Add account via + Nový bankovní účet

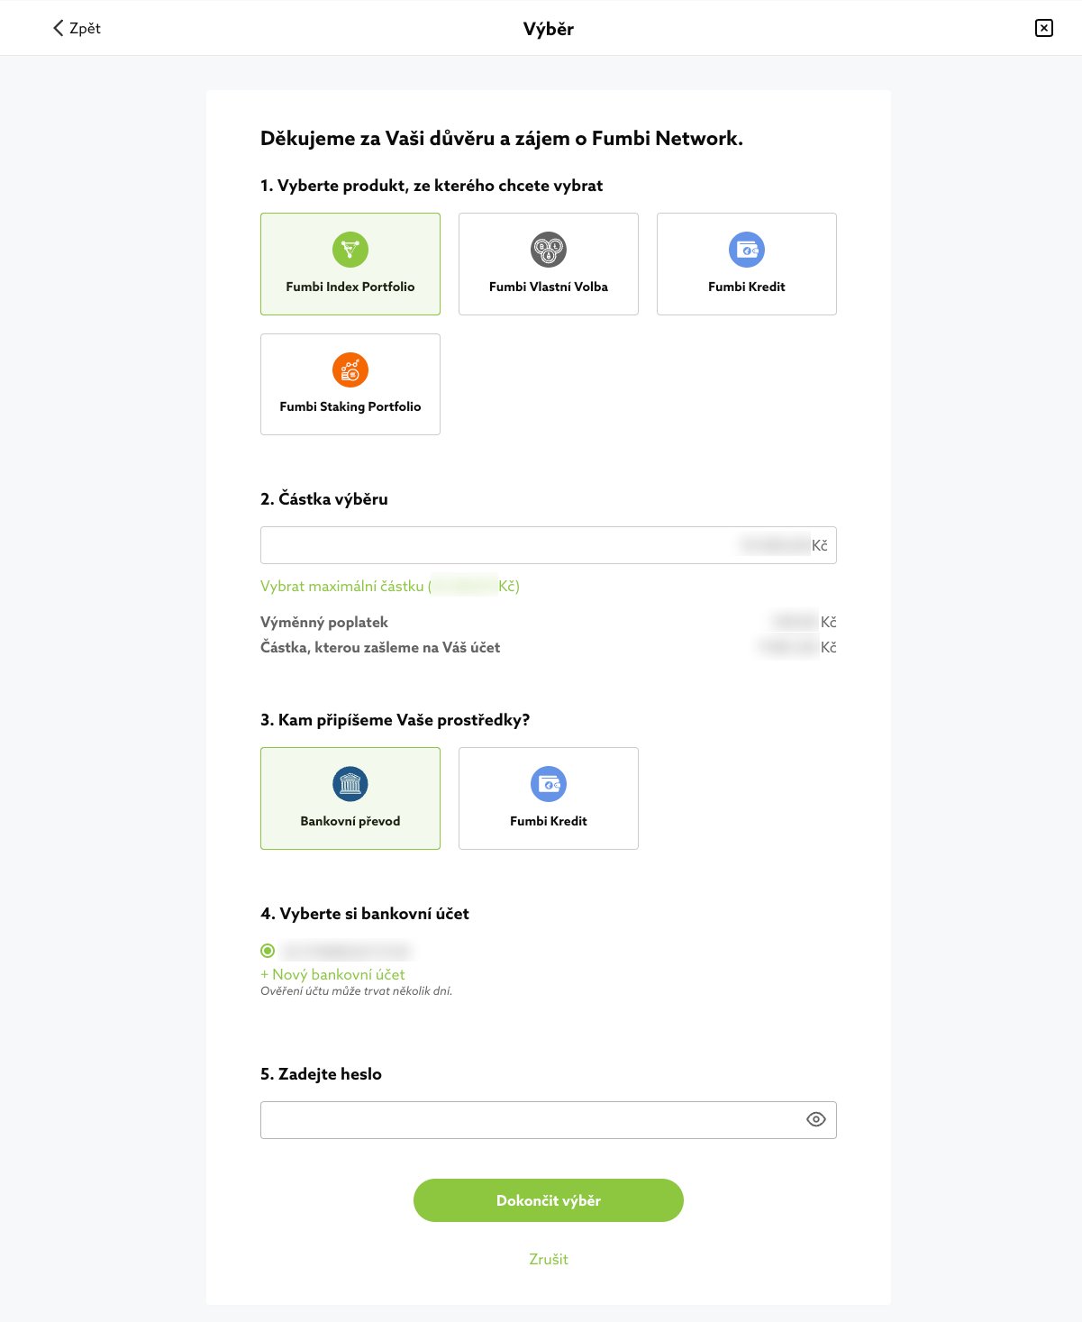pyautogui.click(x=332, y=974)
